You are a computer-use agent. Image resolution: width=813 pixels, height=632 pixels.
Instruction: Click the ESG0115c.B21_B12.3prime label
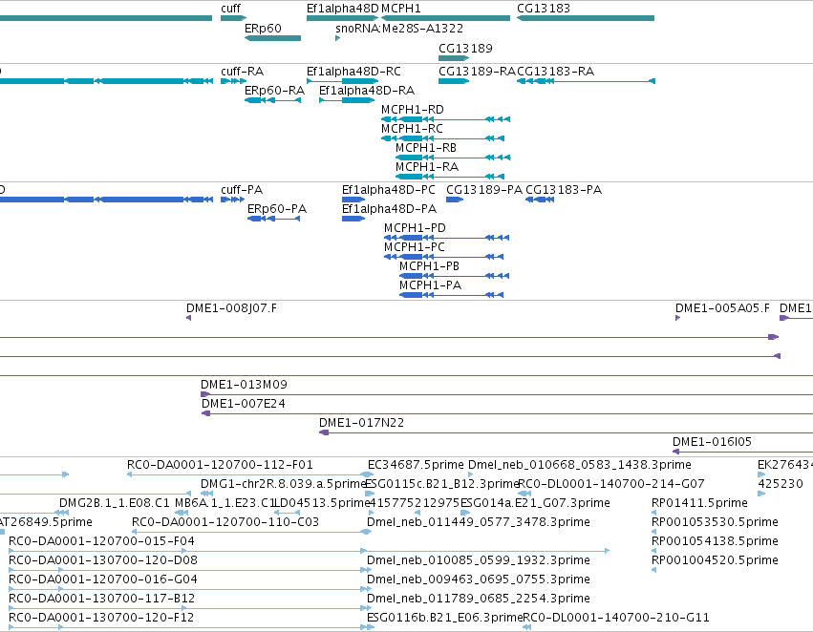[x=441, y=484]
